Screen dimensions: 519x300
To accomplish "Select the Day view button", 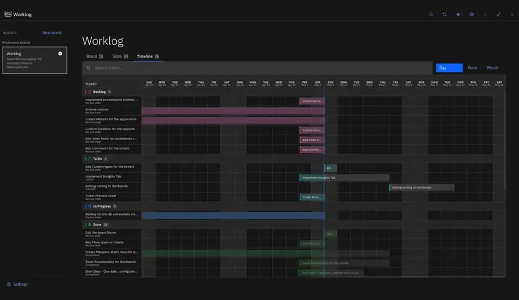I will (x=449, y=68).
